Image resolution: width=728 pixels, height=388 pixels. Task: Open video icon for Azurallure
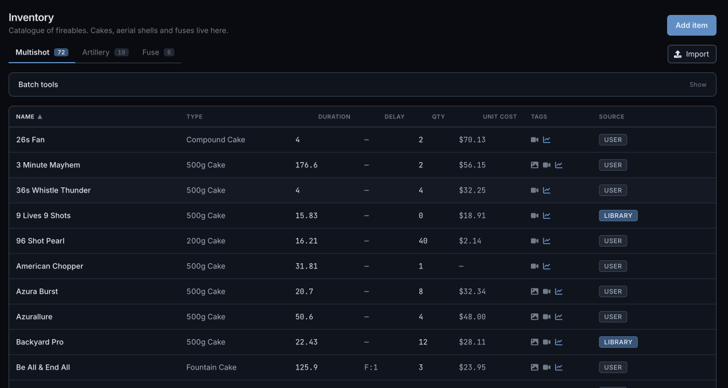point(546,317)
